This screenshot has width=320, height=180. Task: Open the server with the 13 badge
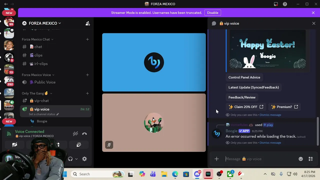pos(9,69)
